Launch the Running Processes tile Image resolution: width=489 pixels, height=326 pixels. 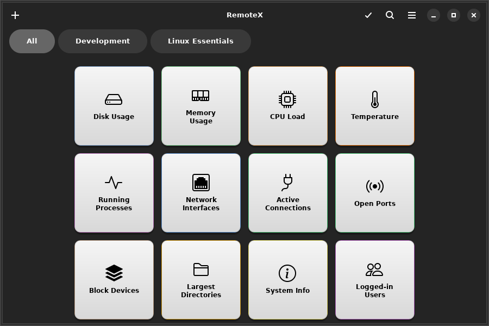[x=114, y=193]
